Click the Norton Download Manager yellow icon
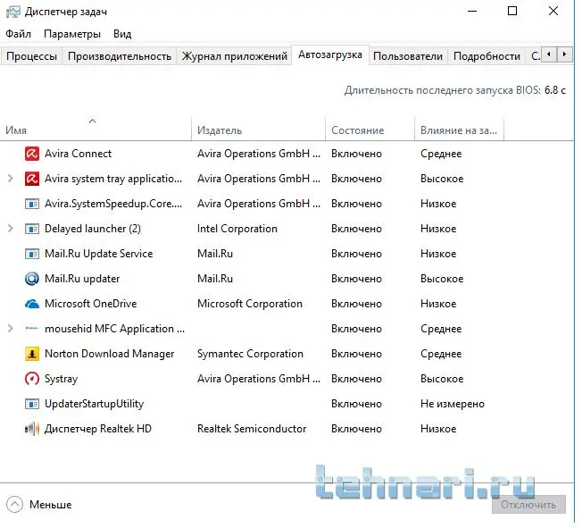Image resolution: width=582 pixels, height=528 pixels. coord(32,354)
